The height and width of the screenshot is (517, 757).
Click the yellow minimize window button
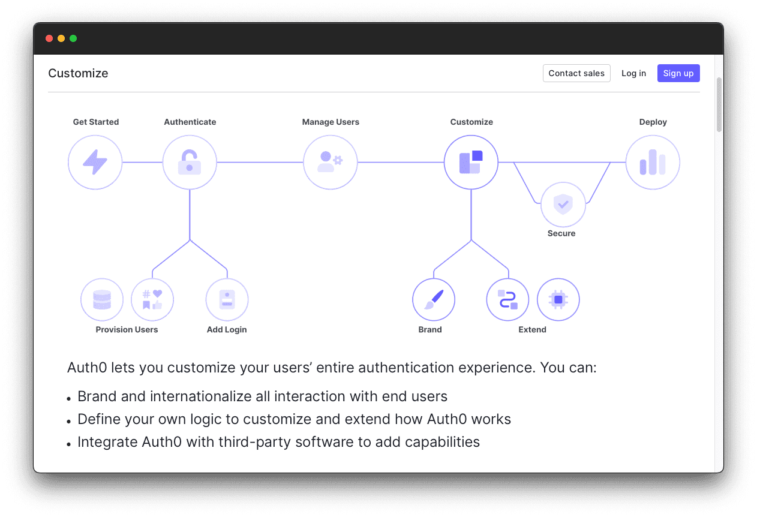tap(61, 38)
